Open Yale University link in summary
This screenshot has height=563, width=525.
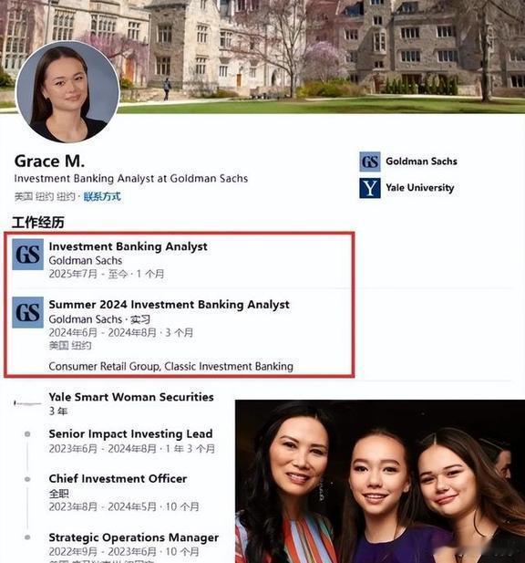tap(420, 187)
